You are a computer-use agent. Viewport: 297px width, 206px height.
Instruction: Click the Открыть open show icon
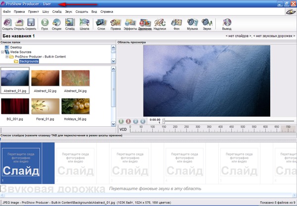[19, 24]
